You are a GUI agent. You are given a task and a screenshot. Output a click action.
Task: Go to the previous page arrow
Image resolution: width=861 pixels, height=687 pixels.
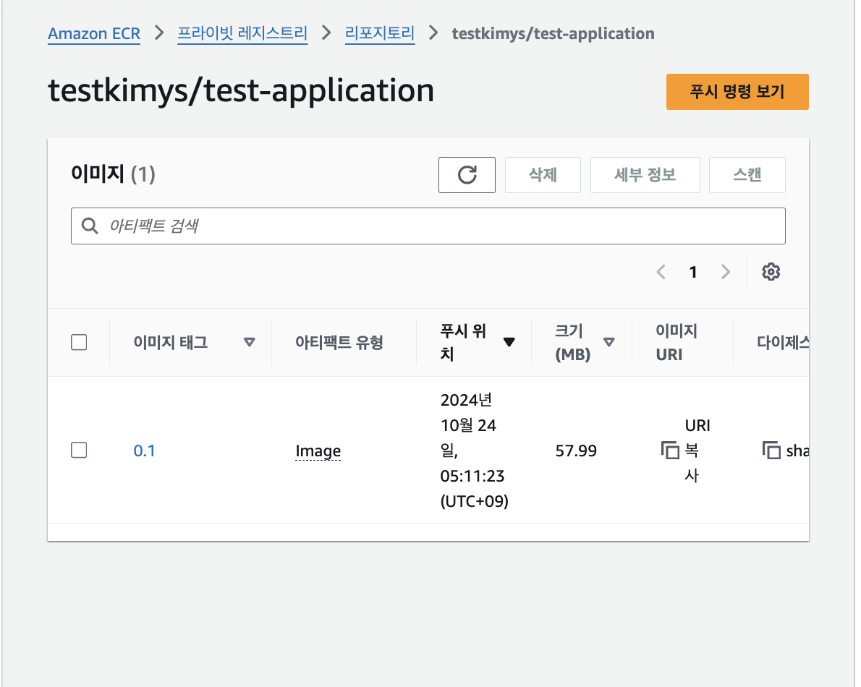[x=661, y=272]
